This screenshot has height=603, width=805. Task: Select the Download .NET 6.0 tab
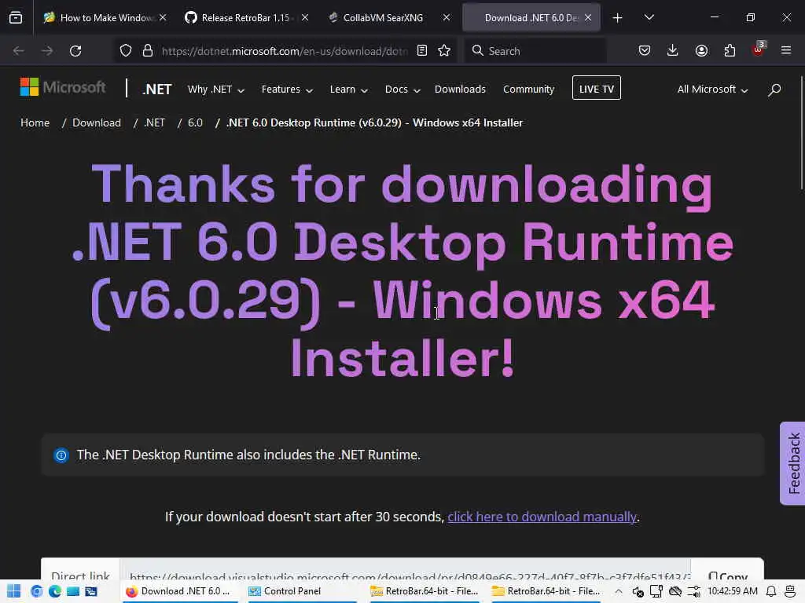[531, 17]
